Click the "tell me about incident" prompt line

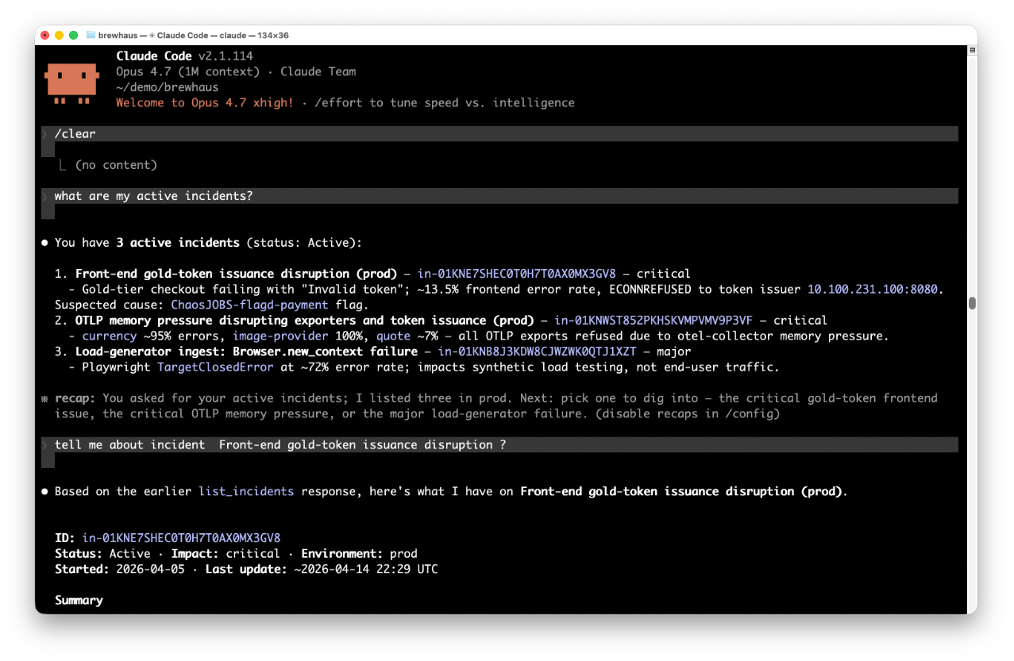click(280, 445)
